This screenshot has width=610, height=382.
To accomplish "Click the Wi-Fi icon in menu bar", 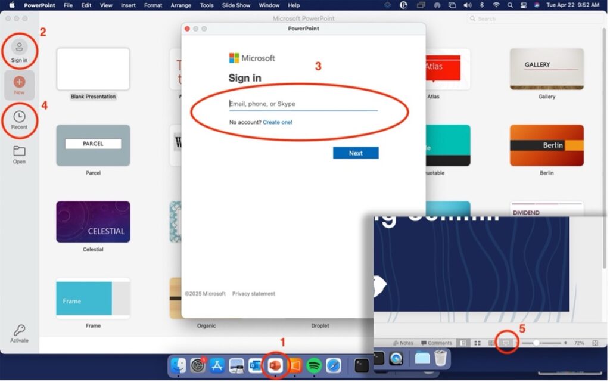I will [496, 5].
